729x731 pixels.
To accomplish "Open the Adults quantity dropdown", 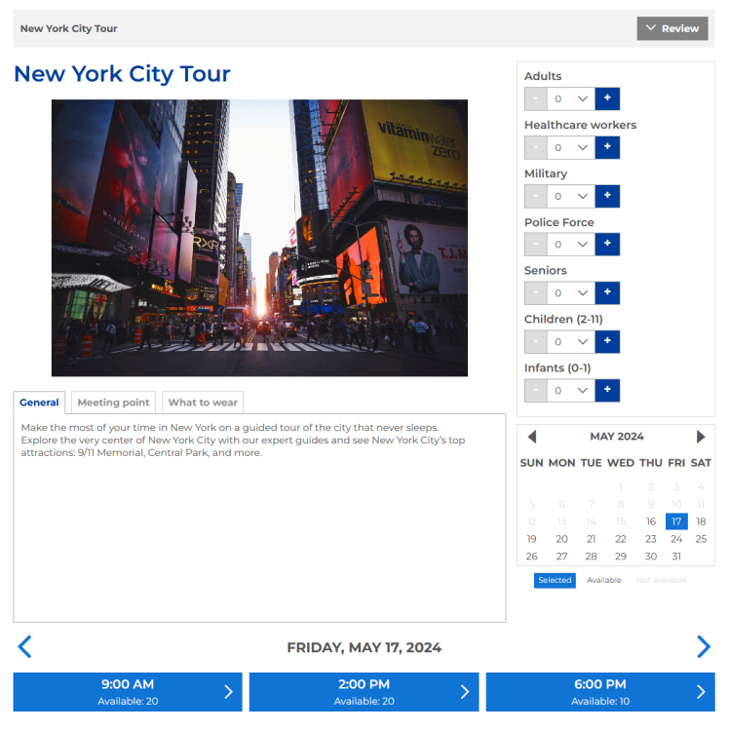I will [x=570, y=98].
